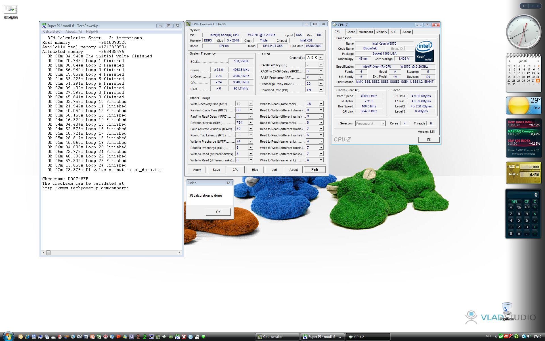
Task: Go to previous month on calendar gadget
Action: point(509,61)
